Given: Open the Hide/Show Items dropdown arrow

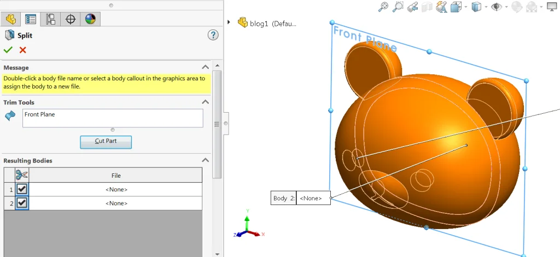Looking at the screenshot, I should click(x=506, y=7).
